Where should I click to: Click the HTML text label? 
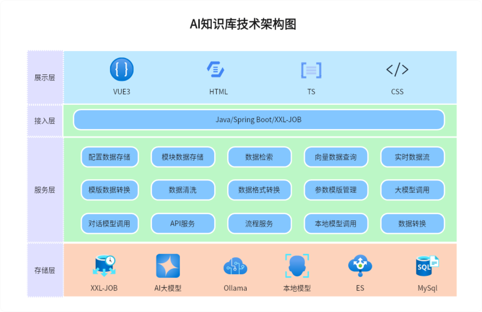[x=219, y=92]
